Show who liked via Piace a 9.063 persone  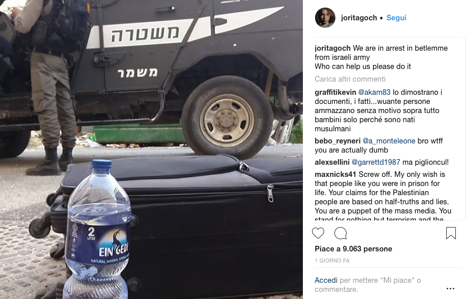353,249
